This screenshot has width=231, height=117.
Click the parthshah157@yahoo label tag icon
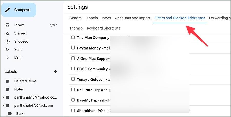(x=7, y=98)
